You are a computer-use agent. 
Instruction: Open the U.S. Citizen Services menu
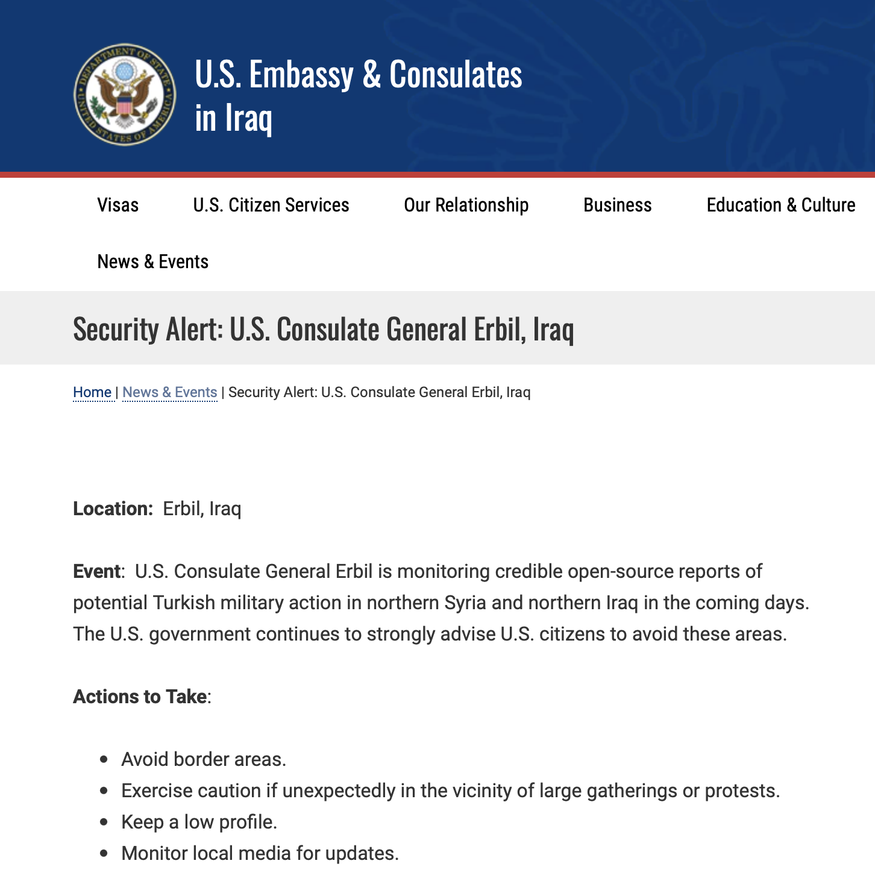pos(271,205)
